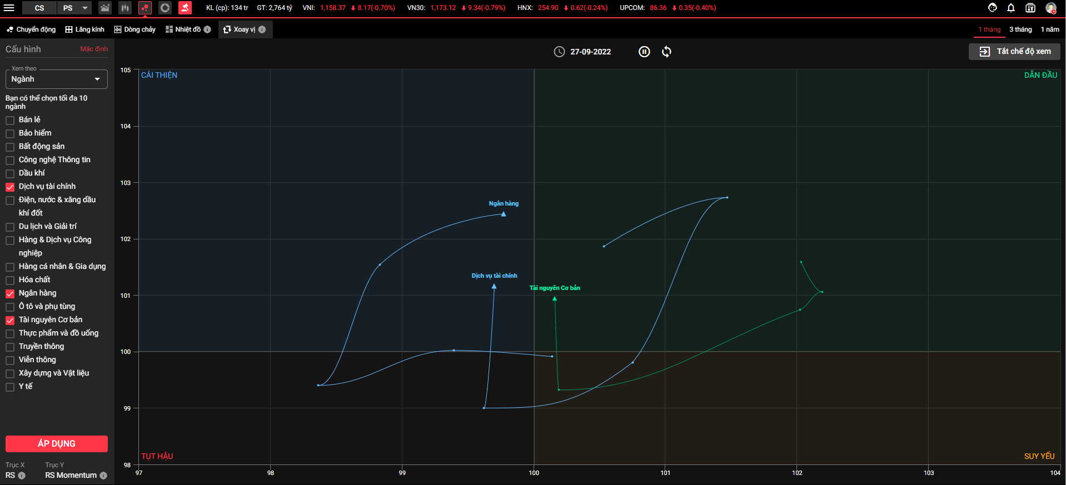Open the user profile avatar
The image size is (1066, 485).
pos(1050,8)
